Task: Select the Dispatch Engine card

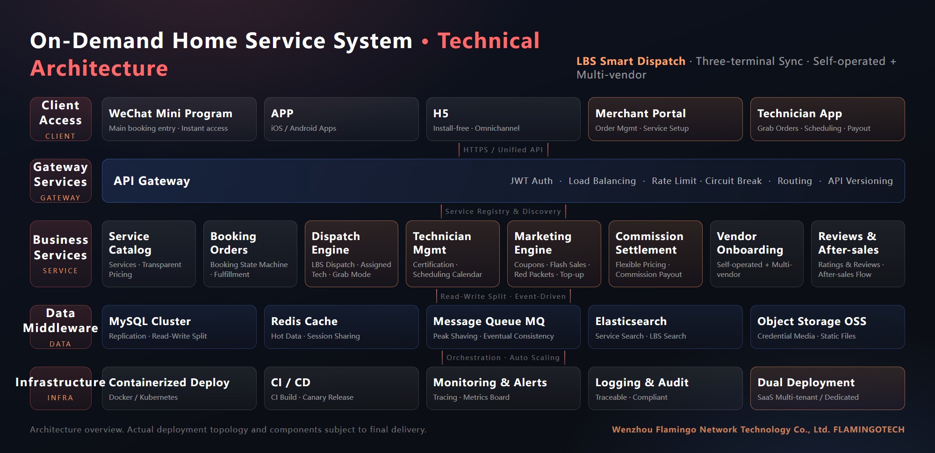Action: point(352,254)
